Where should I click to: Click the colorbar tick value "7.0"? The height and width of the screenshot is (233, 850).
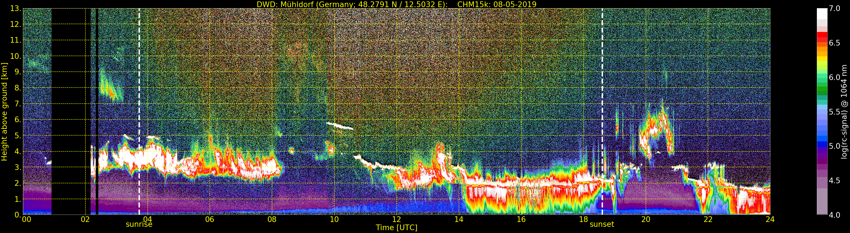click(x=834, y=8)
